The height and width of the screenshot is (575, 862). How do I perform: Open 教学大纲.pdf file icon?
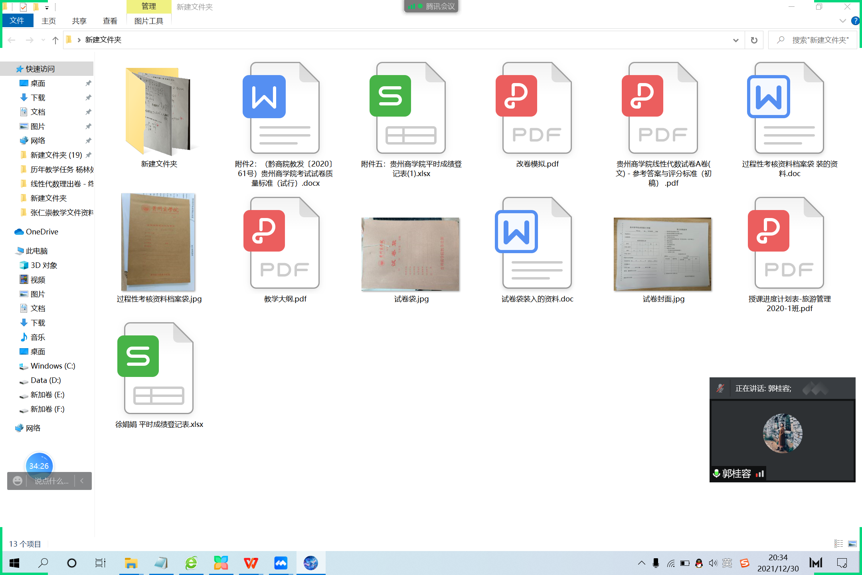285,243
